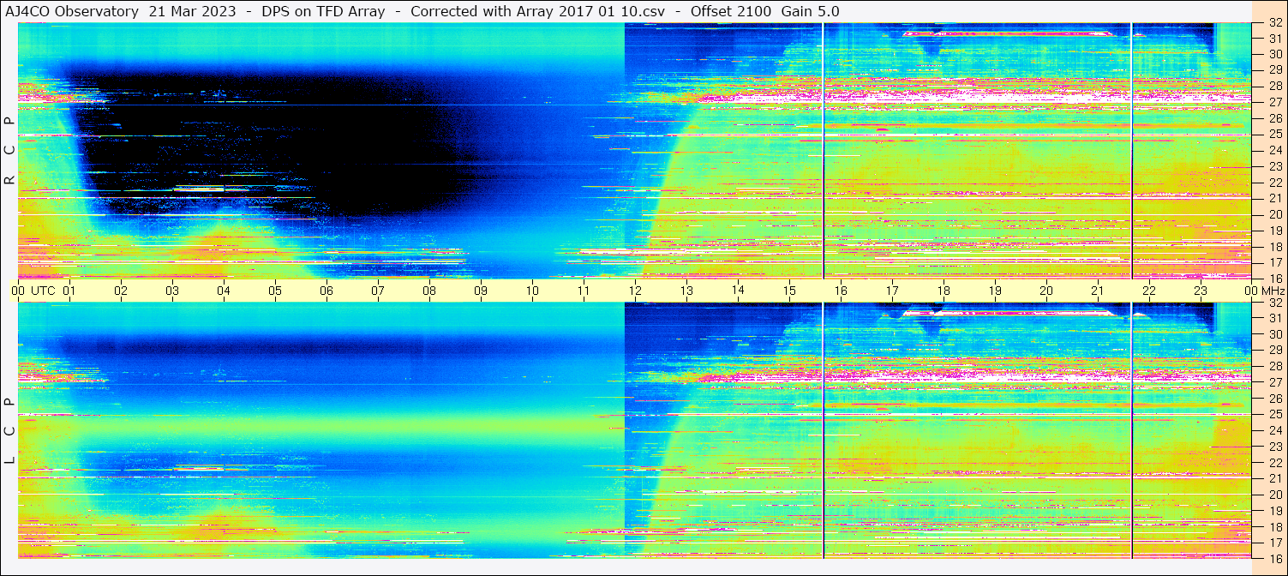Click the "26" MHz label beside RCP panel
The height and width of the screenshot is (576, 1288).
[x=1274, y=118]
